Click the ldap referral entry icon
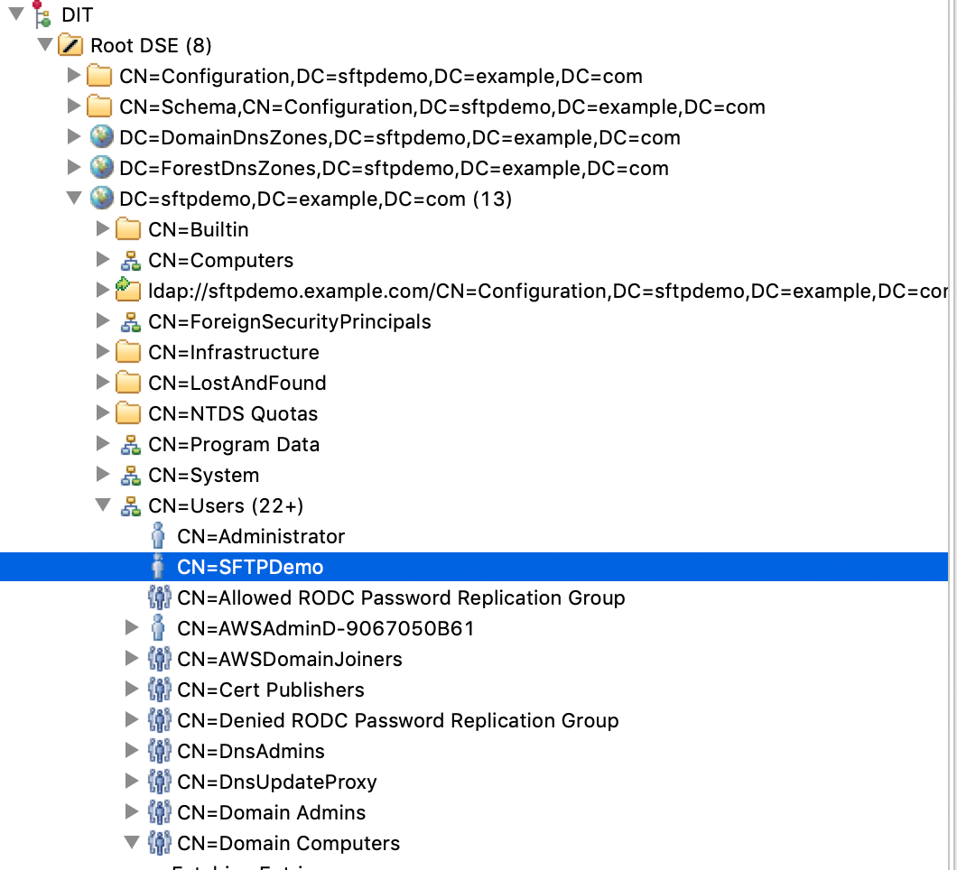 (128, 290)
